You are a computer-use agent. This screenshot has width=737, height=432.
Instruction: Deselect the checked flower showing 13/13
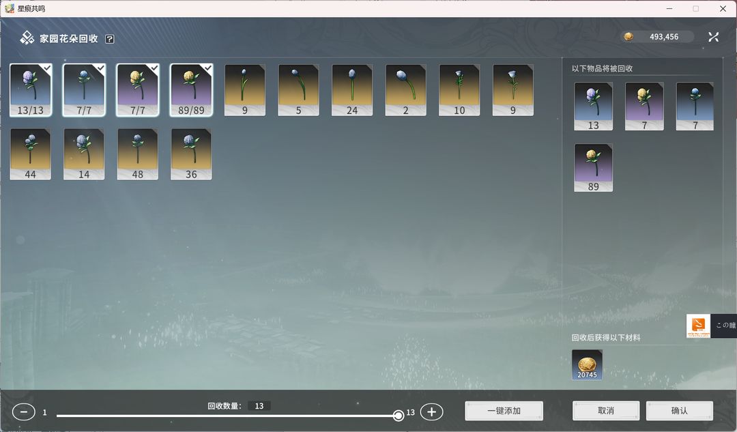(x=31, y=89)
